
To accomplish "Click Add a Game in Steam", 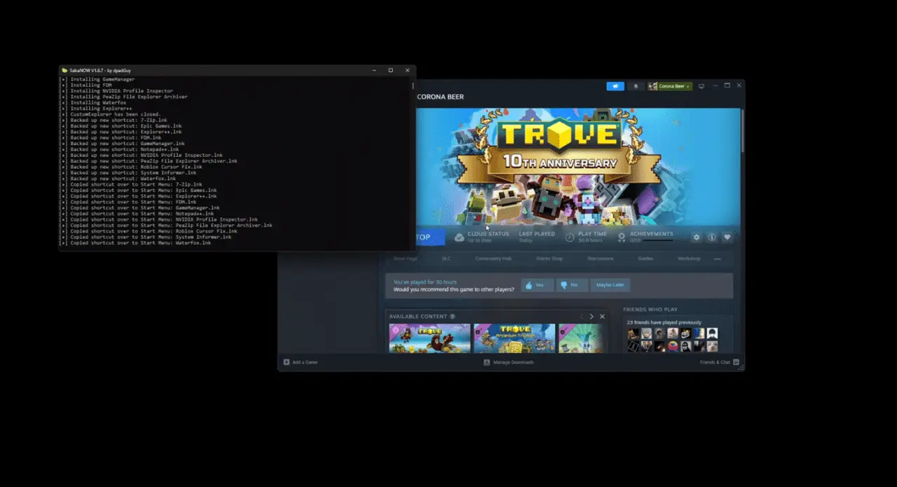I will (x=301, y=362).
